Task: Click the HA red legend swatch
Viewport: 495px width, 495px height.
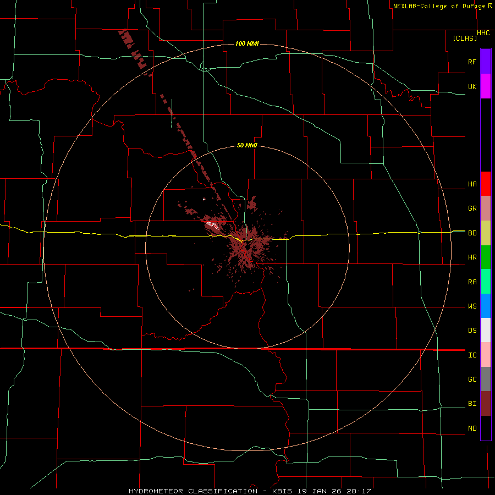Action: pyautogui.click(x=486, y=184)
